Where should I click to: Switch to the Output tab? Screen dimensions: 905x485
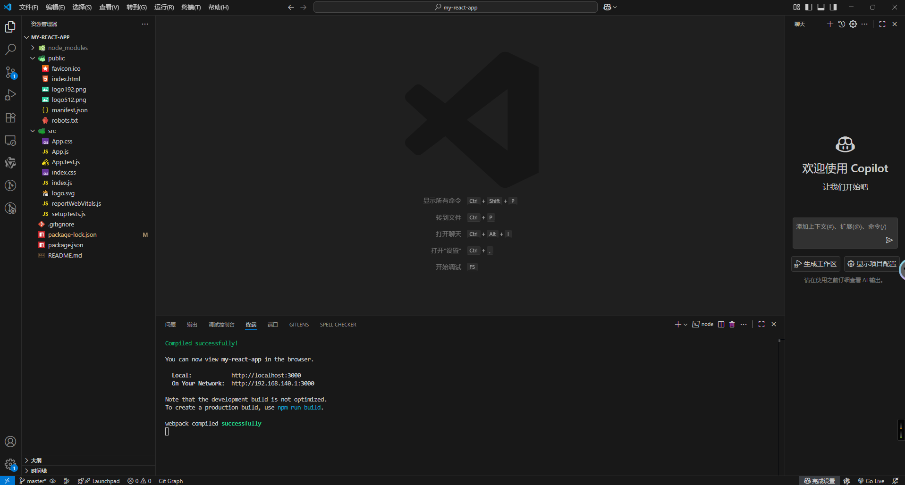pos(192,325)
